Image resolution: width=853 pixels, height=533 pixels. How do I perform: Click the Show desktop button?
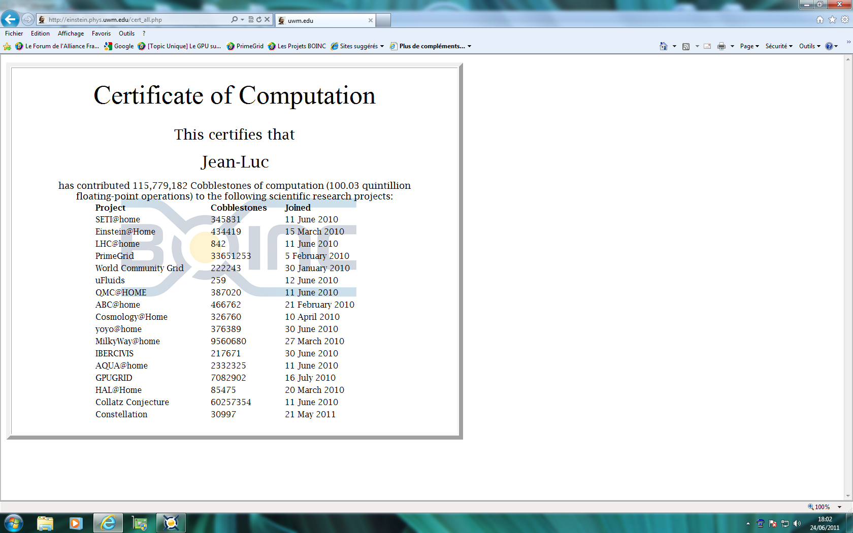pos(849,523)
